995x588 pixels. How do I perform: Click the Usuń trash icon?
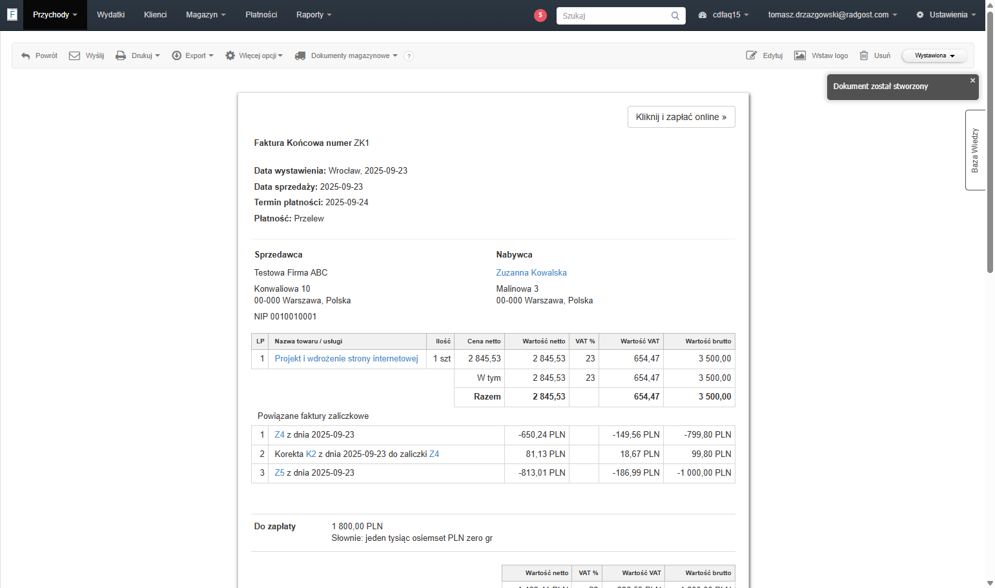(x=864, y=56)
